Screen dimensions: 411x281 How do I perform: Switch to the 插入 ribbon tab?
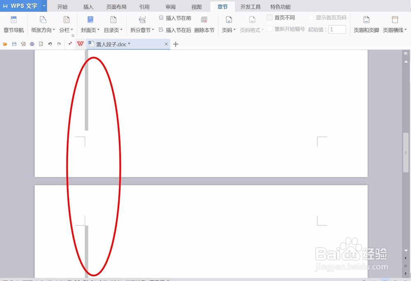88,7
